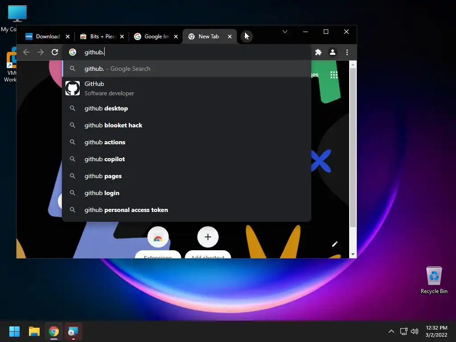Click the Chrome taskbar icon

[x=54, y=331]
